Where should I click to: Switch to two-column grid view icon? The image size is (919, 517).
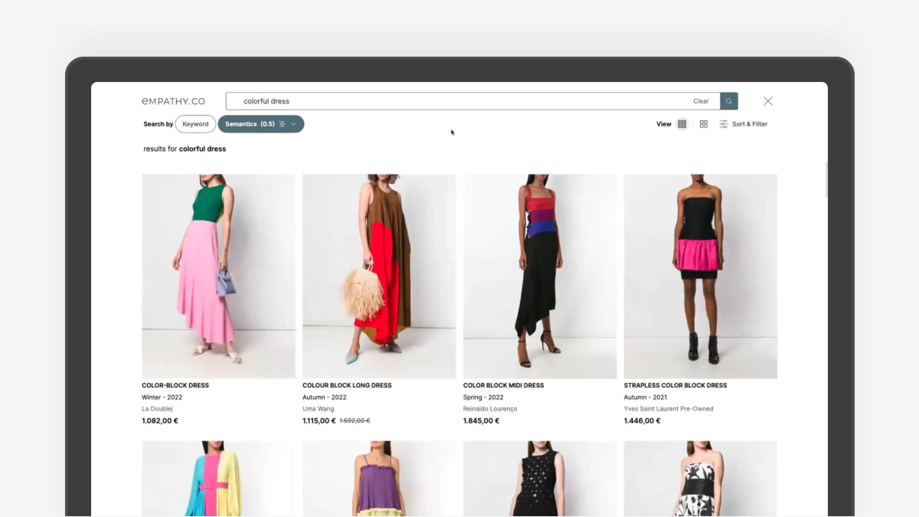click(x=703, y=124)
